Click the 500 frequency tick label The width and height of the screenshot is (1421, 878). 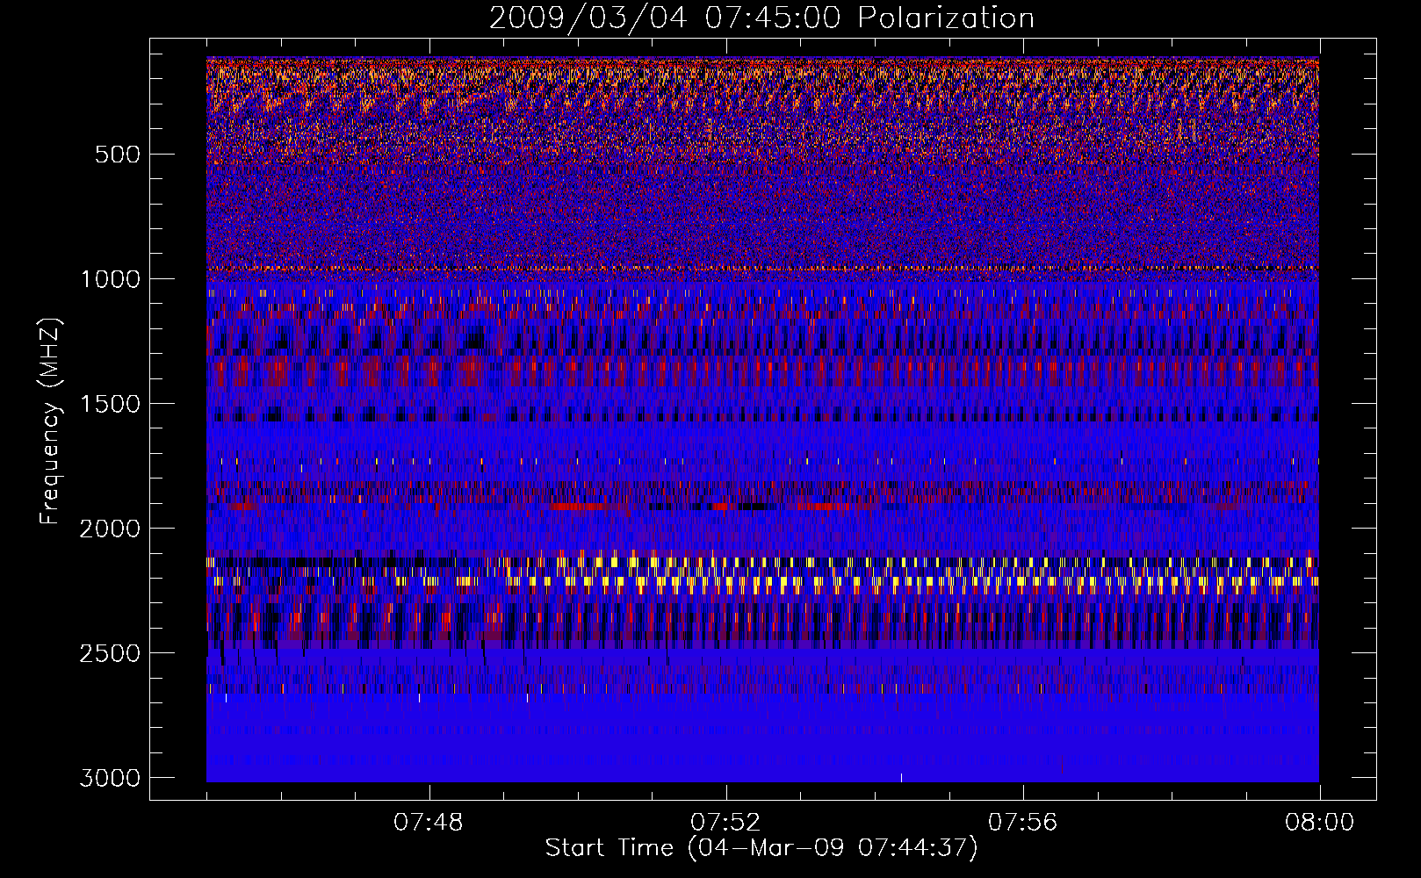(x=118, y=155)
